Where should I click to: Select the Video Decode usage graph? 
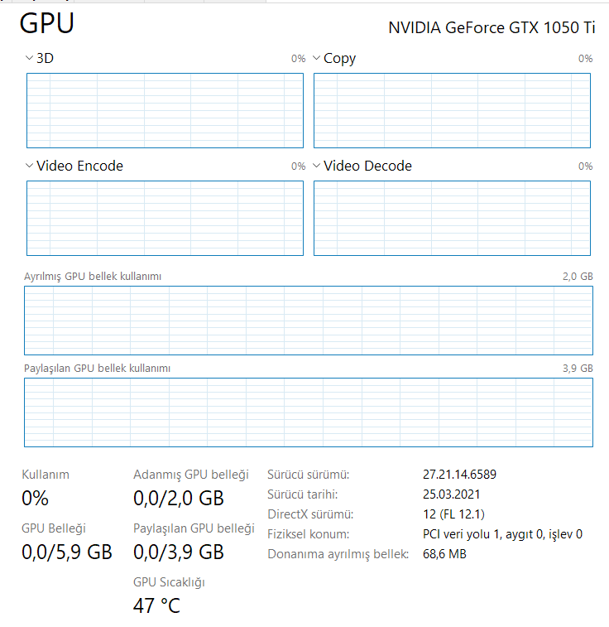(452, 218)
